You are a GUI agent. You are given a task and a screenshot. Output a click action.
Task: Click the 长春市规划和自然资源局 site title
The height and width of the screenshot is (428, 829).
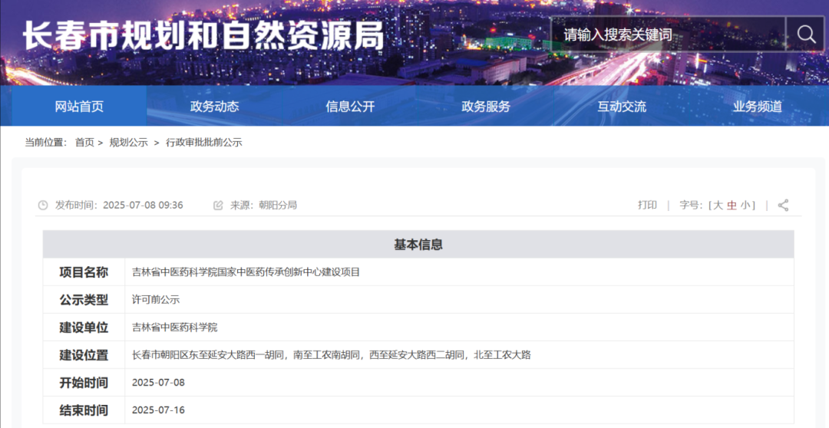pos(203,36)
